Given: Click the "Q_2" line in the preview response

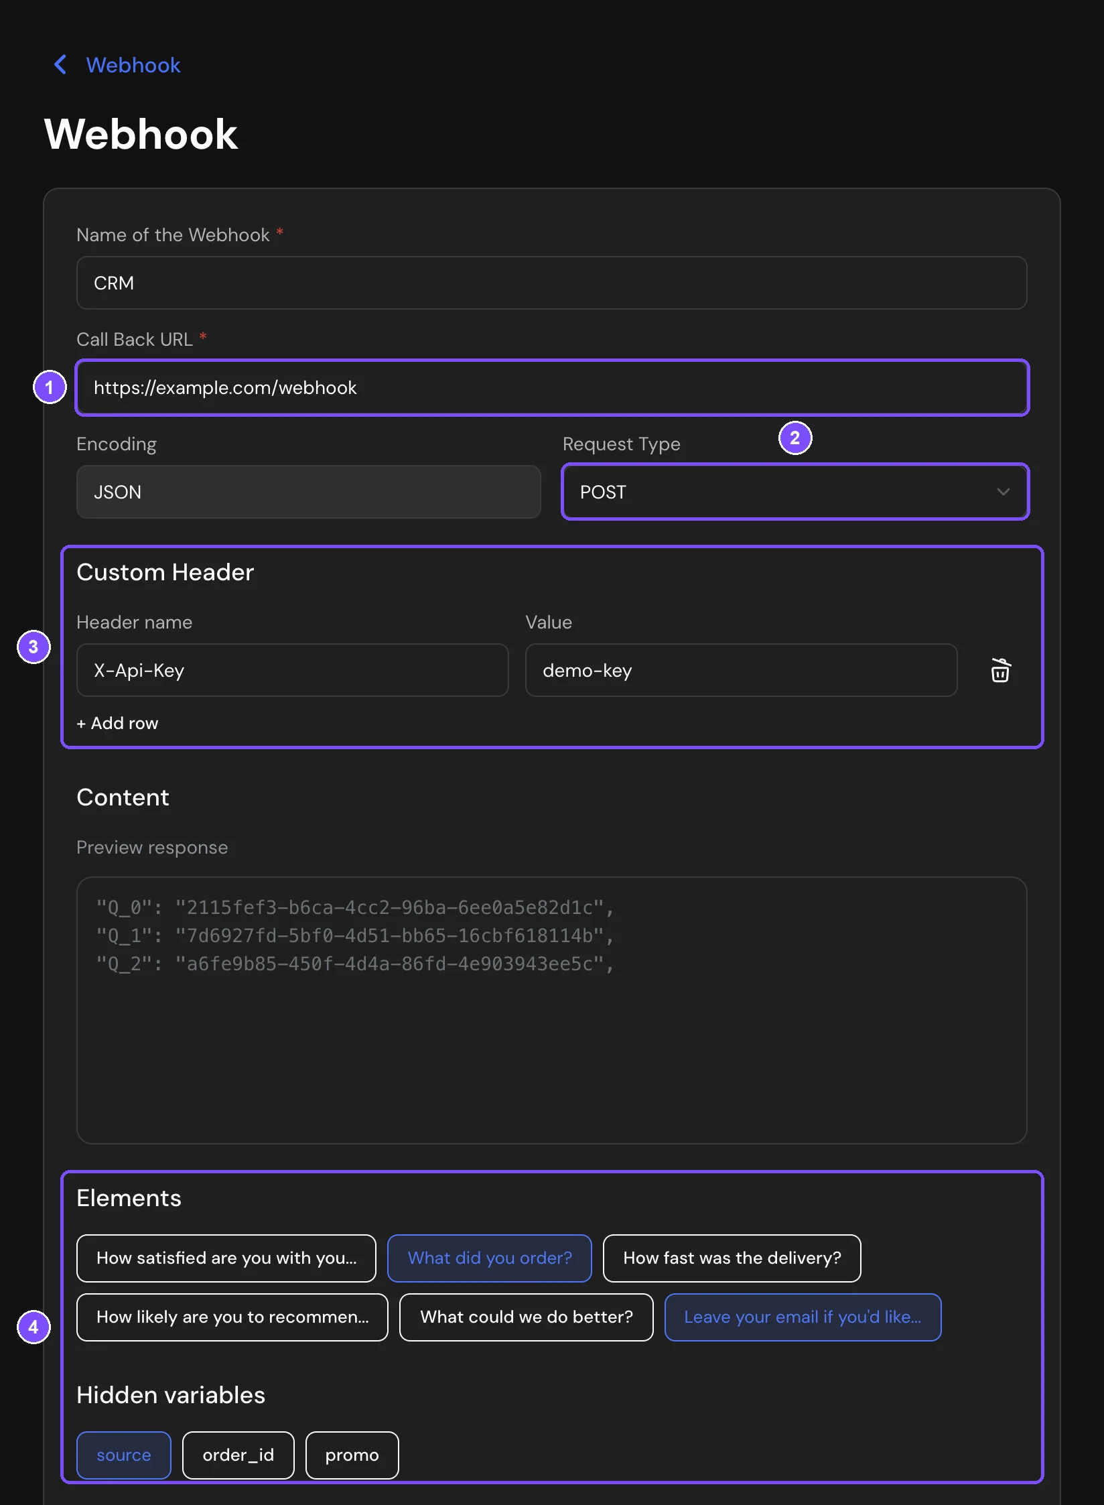Looking at the screenshot, I should (x=355, y=964).
